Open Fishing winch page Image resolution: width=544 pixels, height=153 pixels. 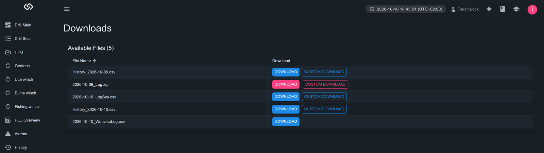pos(27,106)
